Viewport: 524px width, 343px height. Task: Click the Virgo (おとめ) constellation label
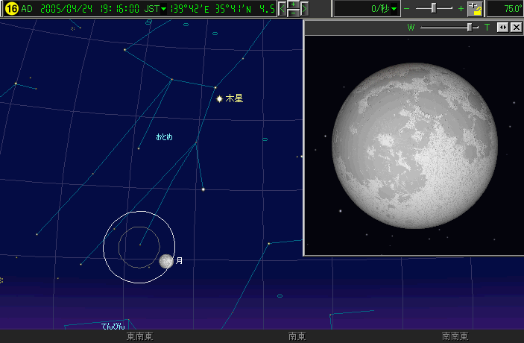(x=164, y=137)
